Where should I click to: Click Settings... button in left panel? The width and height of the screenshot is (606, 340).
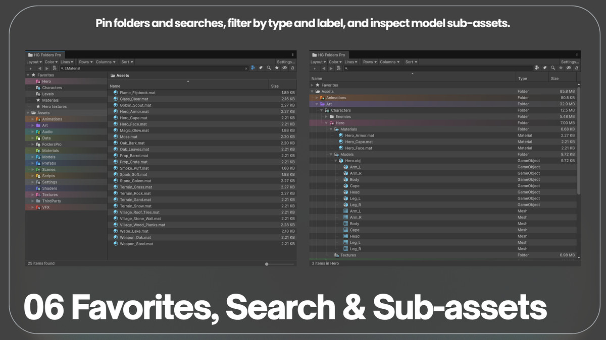[286, 62]
